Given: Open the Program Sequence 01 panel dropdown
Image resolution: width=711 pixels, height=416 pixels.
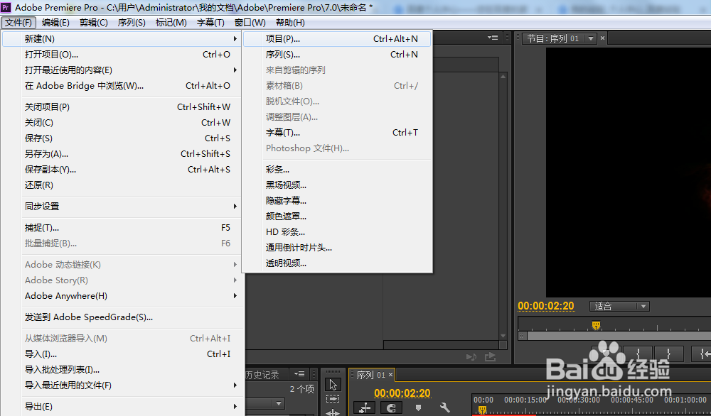Looking at the screenshot, I should pos(591,38).
